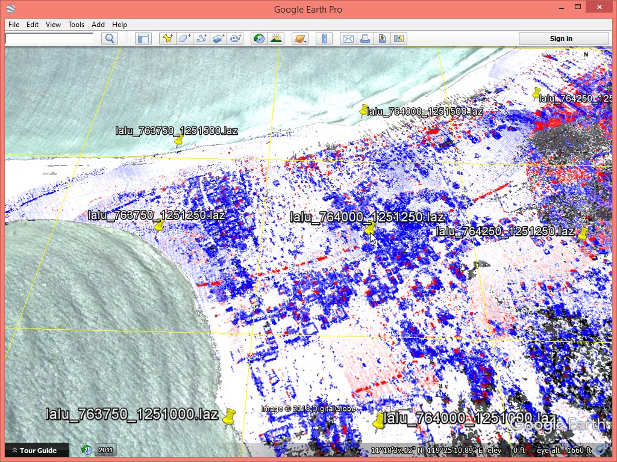Add an image overlay from the toolbar
Screen dimensions: 617x462
pos(218,38)
